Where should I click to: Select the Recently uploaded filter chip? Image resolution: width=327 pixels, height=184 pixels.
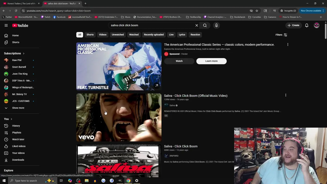[x=154, y=34]
